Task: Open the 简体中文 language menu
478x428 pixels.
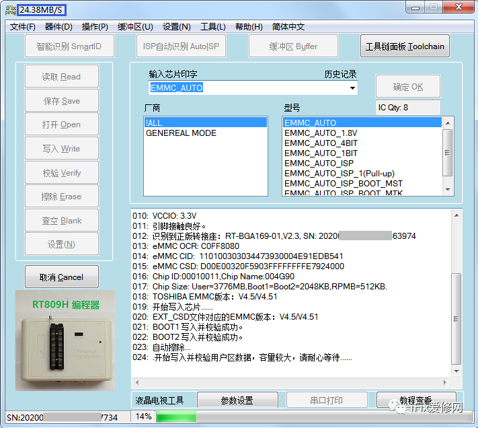Action: tap(288, 27)
